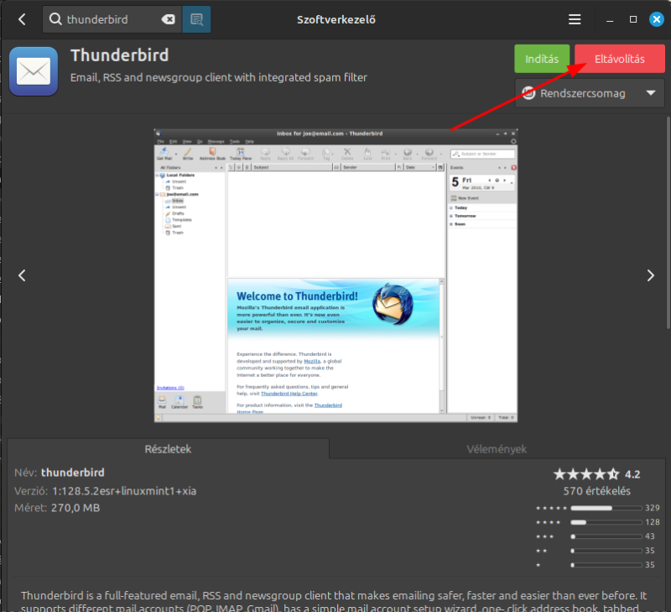Image resolution: width=671 pixels, height=612 pixels.
Task: Click the four-star count 128
Action: pyautogui.click(x=653, y=521)
